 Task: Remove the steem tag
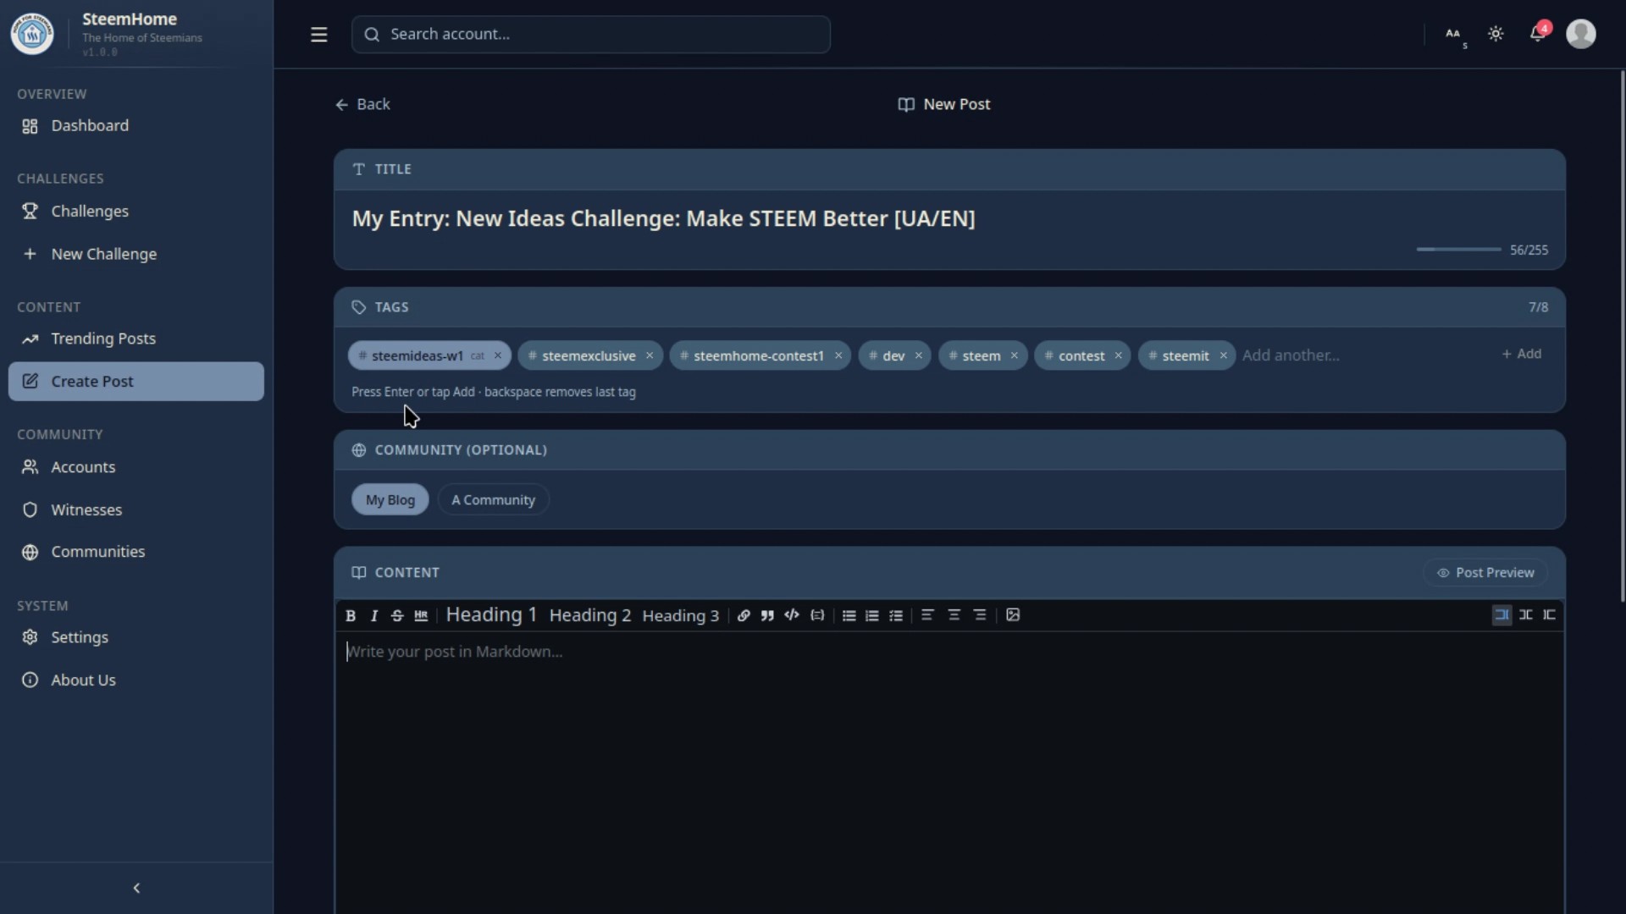click(x=1015, y=355)
